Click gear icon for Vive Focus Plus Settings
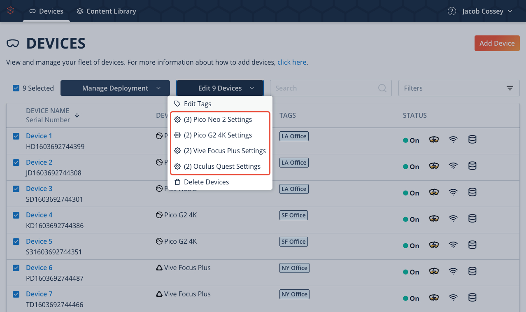The image size is (526, 312). (177, 151)
